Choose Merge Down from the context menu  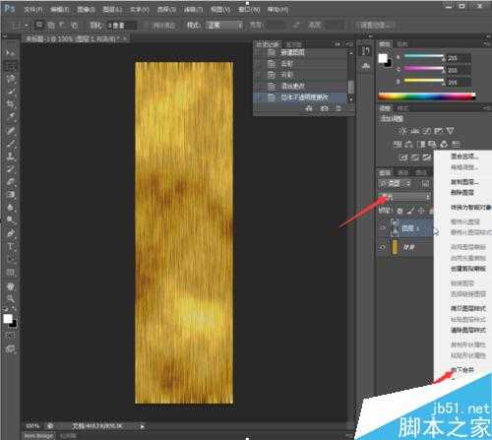pos(462,370)
